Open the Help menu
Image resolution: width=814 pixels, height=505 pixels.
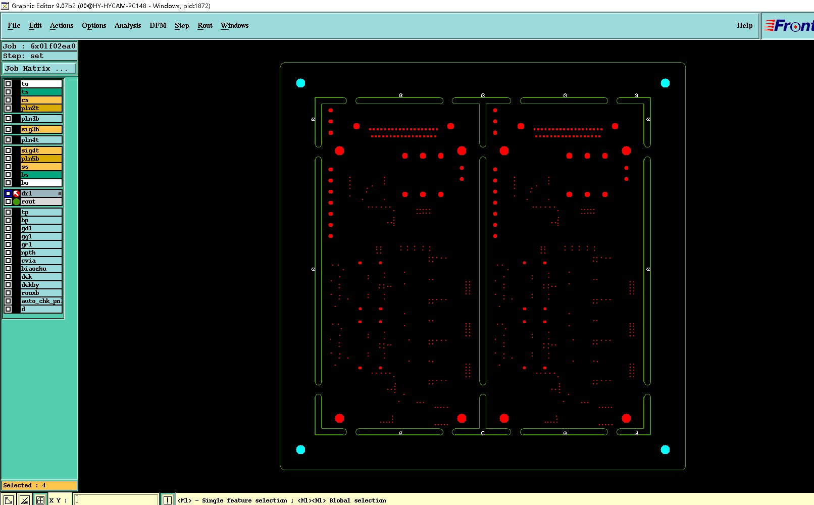(x=745, y=25)
